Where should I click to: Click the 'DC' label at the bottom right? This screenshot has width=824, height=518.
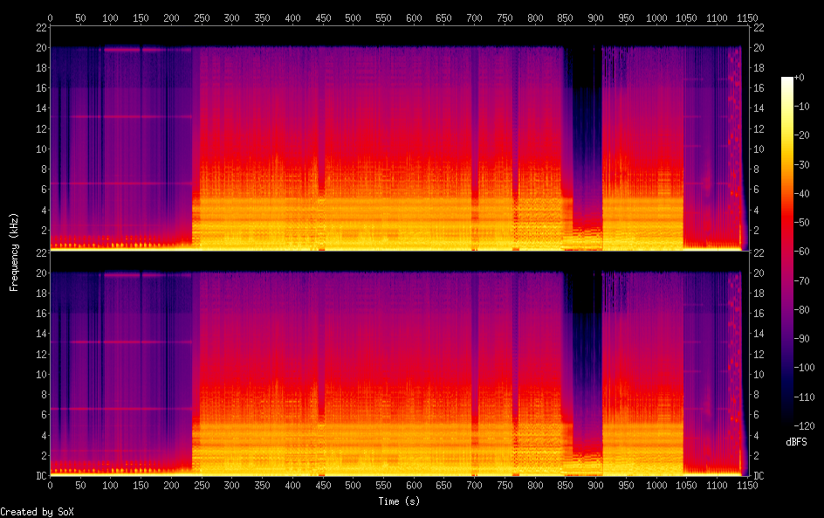pyautogui.click(x=759, y=476)
